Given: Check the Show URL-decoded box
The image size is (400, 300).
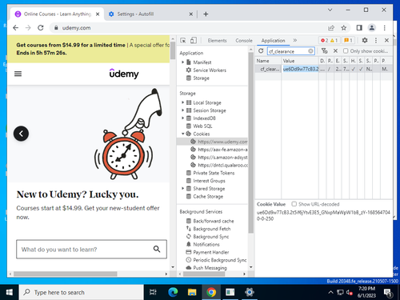Looking at the screenshot, I should (x=294, y=204).
